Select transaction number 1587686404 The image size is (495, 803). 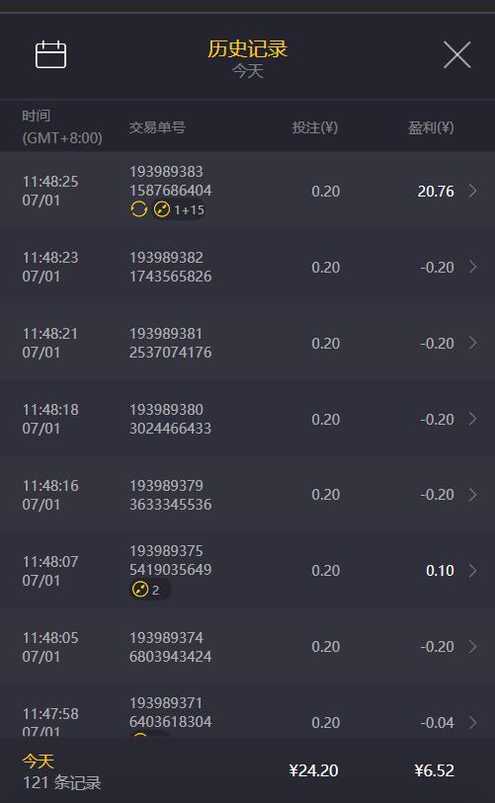[x=170, y=191]
